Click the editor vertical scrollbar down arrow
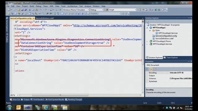Screen dimensions: 198x111 pyautogui.click(x=143, y=92)
